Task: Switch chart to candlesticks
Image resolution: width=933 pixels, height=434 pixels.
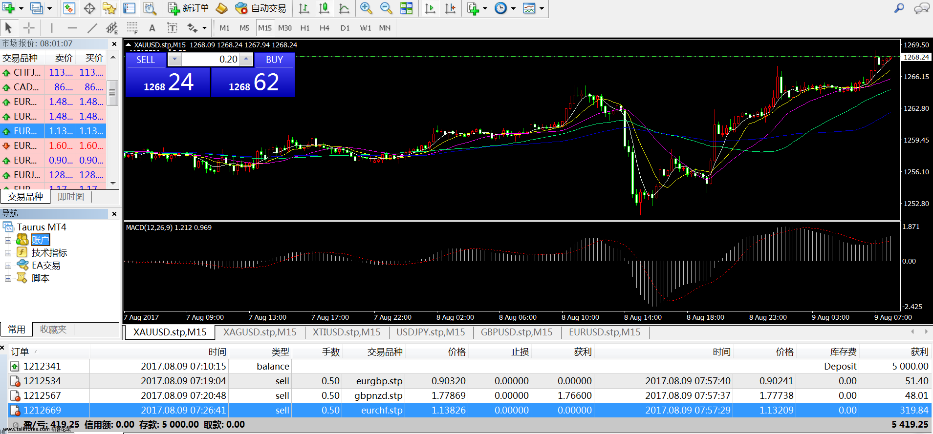Action: tap(324, 8)
